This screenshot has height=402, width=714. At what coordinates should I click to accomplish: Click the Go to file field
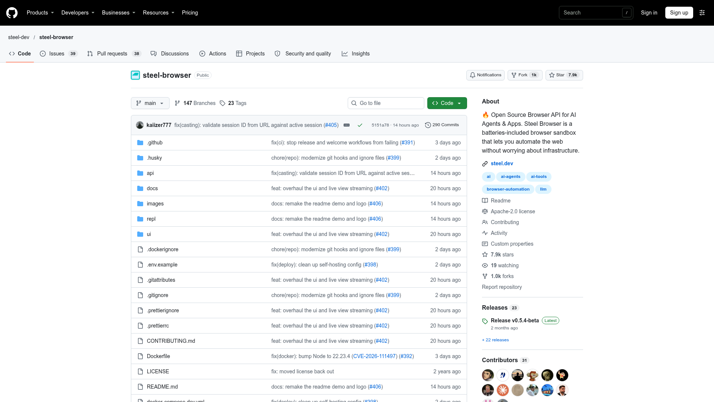click(386, 103)
